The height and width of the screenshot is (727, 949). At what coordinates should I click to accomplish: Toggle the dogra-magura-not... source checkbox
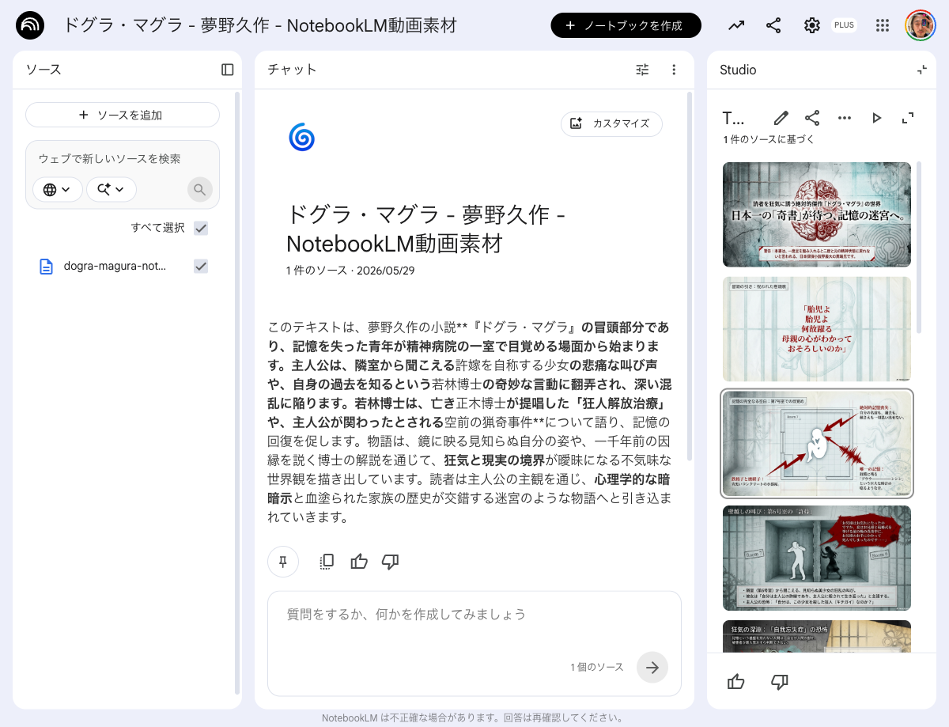pyautogui.click(x=201, y=267)
